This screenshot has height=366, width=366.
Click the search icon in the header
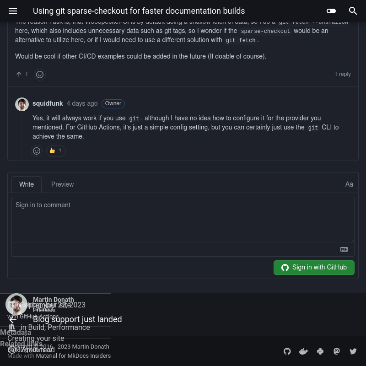point(353,11)
